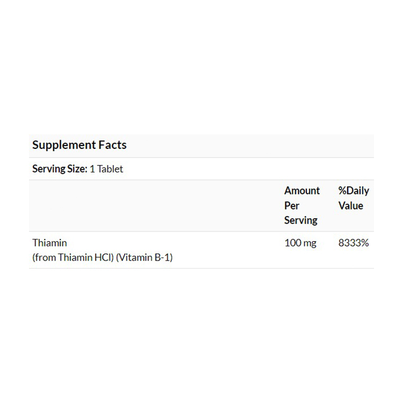Click the word Tablet
403x403 pixels.
(x=110, y=169)
